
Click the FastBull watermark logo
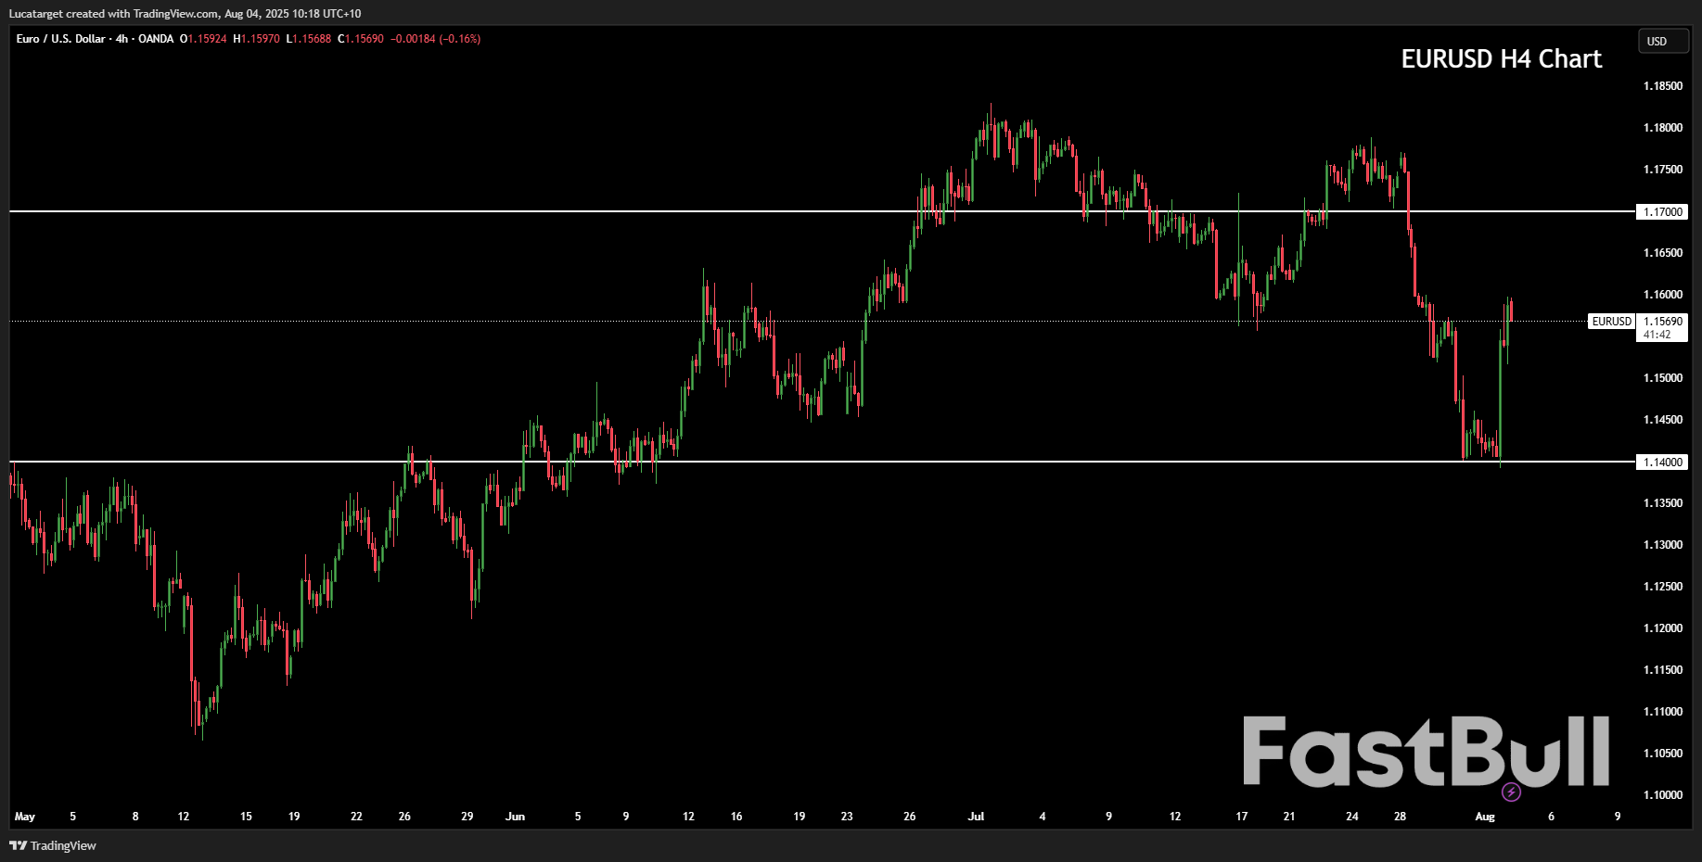1426,753
